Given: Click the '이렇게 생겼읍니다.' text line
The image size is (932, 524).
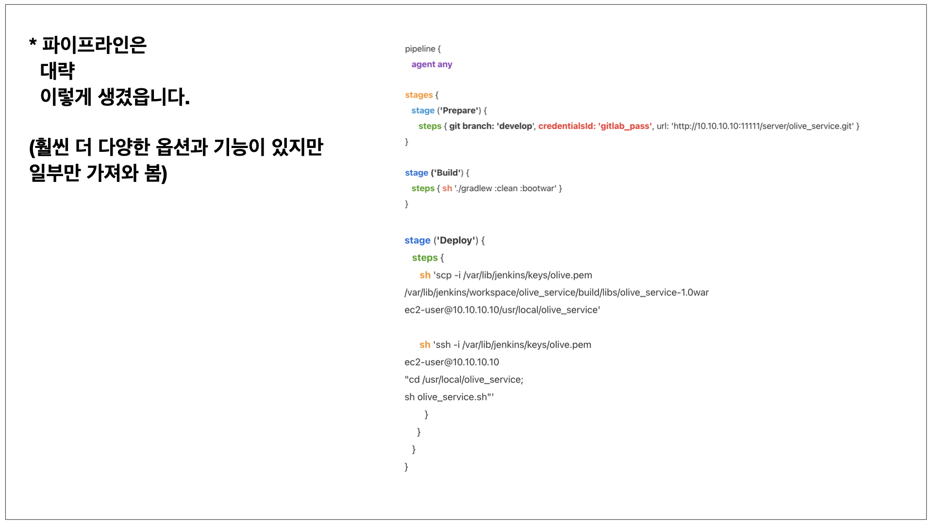Looking at the screenshot, I should pos(115,97).
